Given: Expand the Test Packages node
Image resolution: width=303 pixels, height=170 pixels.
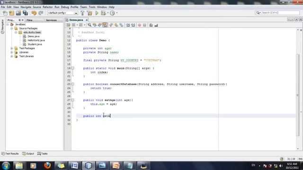Looking at the screenshot, I should tap(11, 48).
